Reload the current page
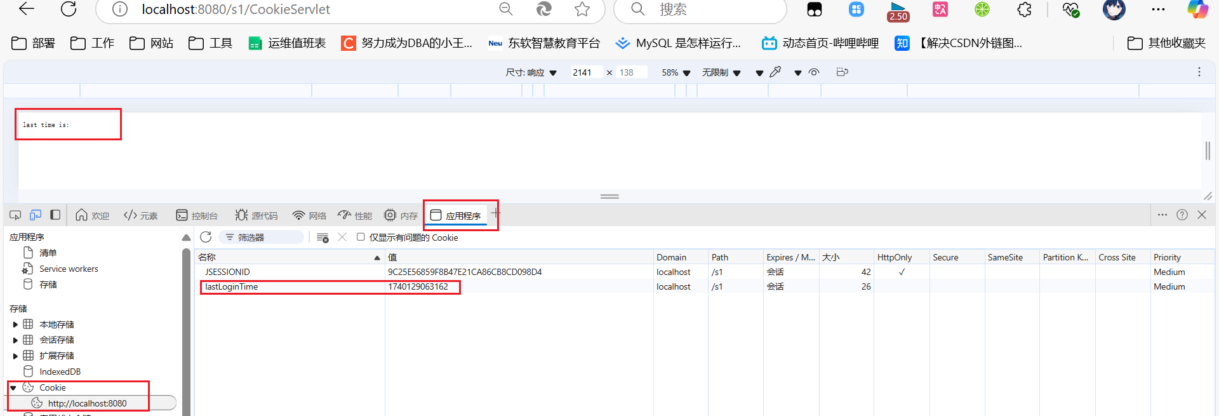The height and width of the screenshot is (416, 1219). 69,9
